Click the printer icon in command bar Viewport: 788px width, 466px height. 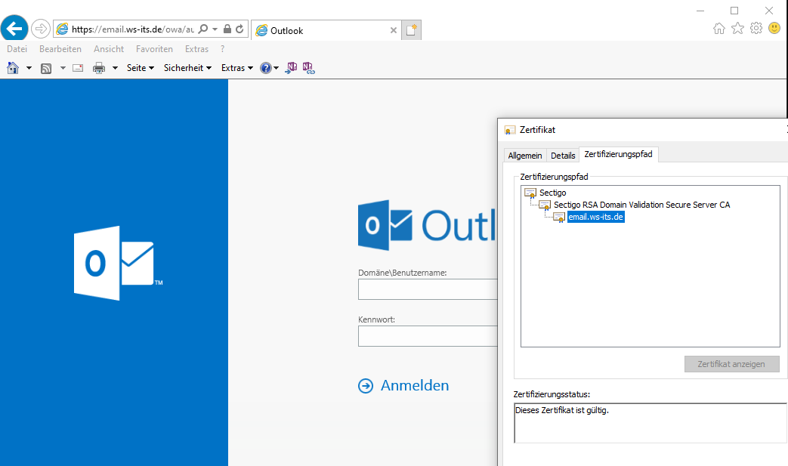(99, 68)
